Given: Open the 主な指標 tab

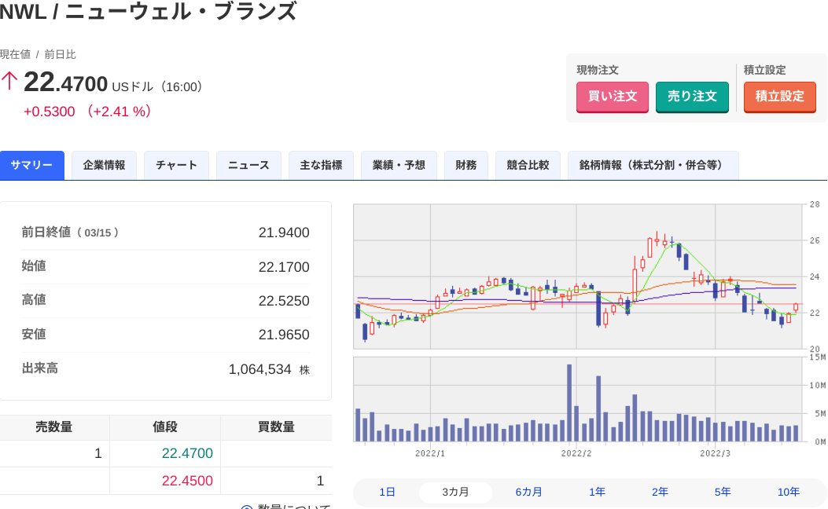Looking at the screenshot, I should (x=321, y=165).
